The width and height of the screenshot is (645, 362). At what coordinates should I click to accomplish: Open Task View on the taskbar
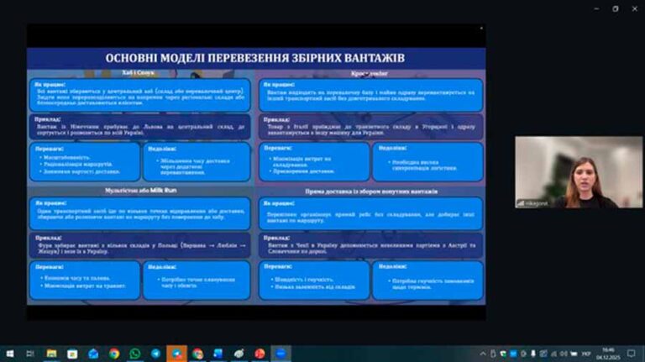coord(30,354)
